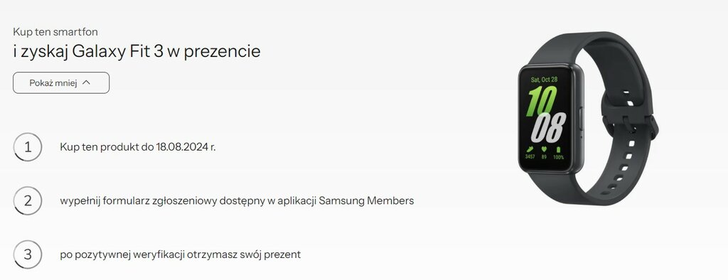The width and height of the screenshot is (728, 280).
Task: Click the heading 'i zyskaj Galaxy Fit 3 w prezencie'
Action: pyautogui.click(x=136, y=51)
